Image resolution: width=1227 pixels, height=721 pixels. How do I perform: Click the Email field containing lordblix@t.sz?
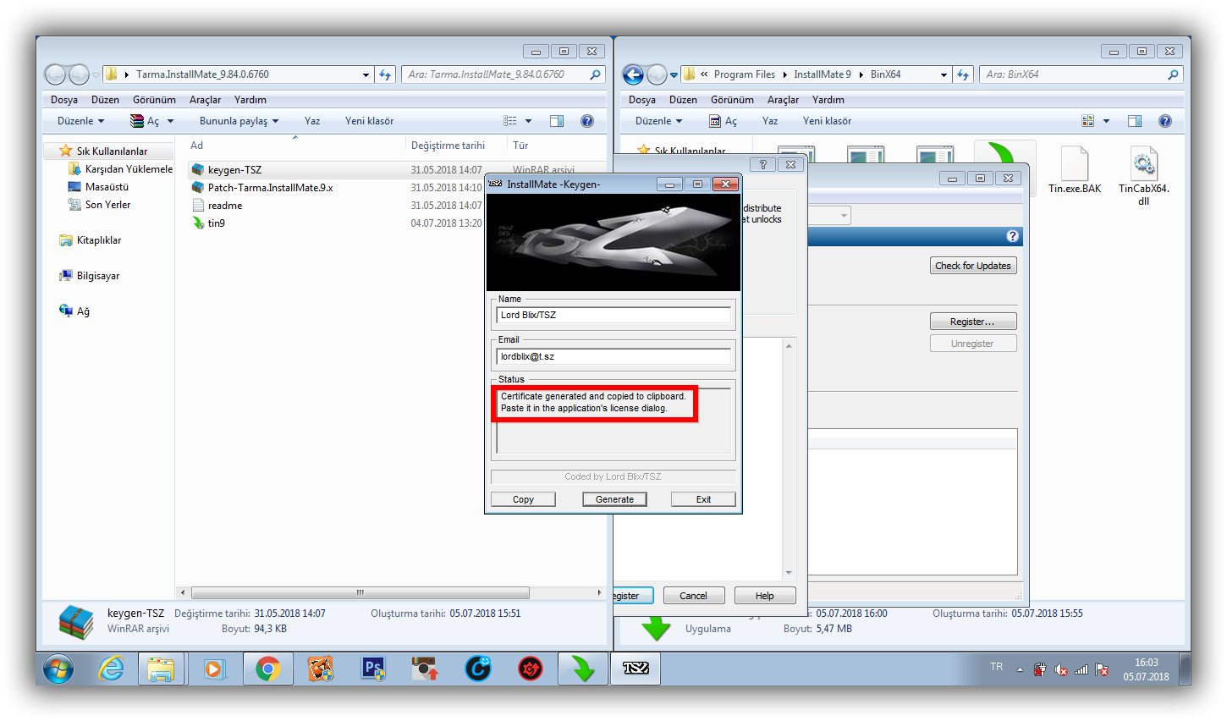613,356
